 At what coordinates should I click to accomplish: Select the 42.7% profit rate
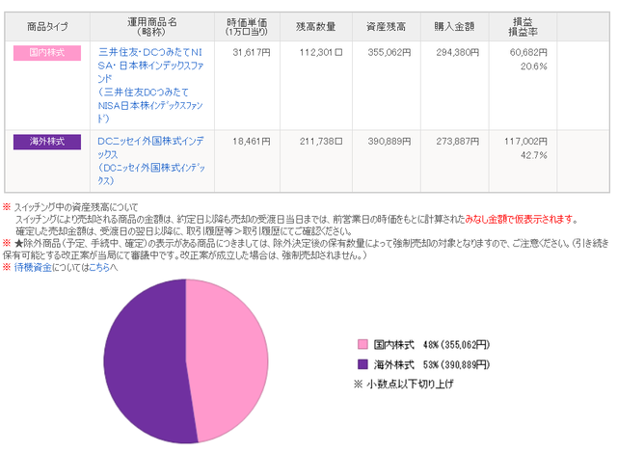[533, 155]
